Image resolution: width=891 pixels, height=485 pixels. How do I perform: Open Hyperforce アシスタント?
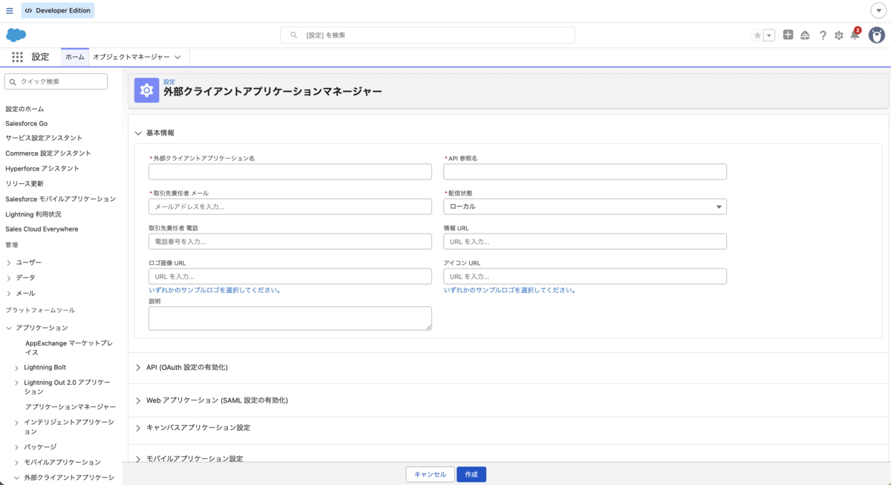point(42,168)
